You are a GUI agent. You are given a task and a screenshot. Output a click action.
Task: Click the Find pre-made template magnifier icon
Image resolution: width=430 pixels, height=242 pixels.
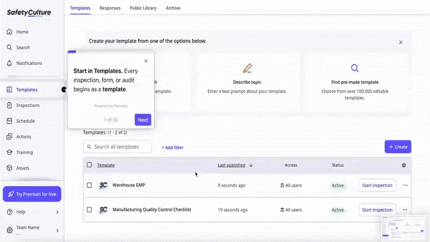(355, 68)
